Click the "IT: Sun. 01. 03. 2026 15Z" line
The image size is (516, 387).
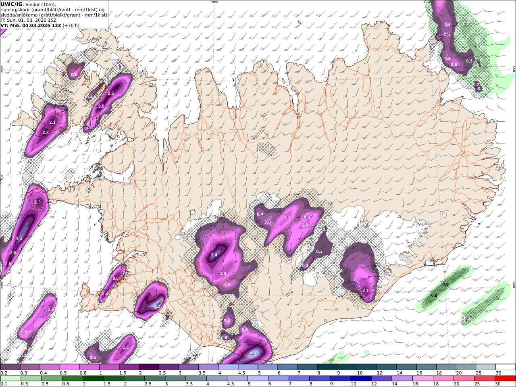point(28,20)
